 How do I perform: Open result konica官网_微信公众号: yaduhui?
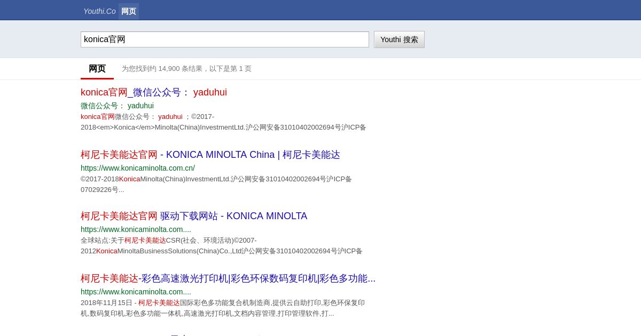[x=154, y=92]
